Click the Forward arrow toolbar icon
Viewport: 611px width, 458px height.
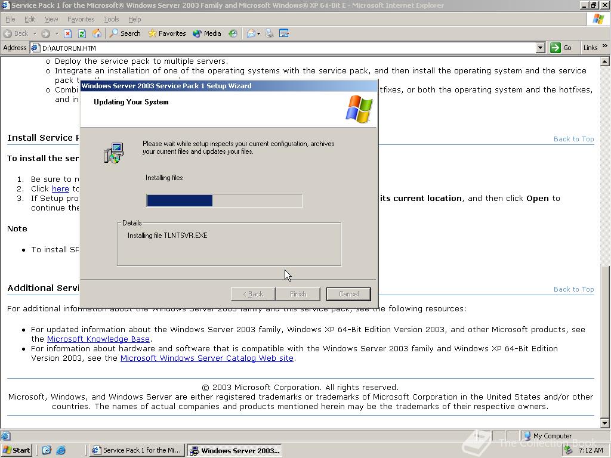point(45,33)
